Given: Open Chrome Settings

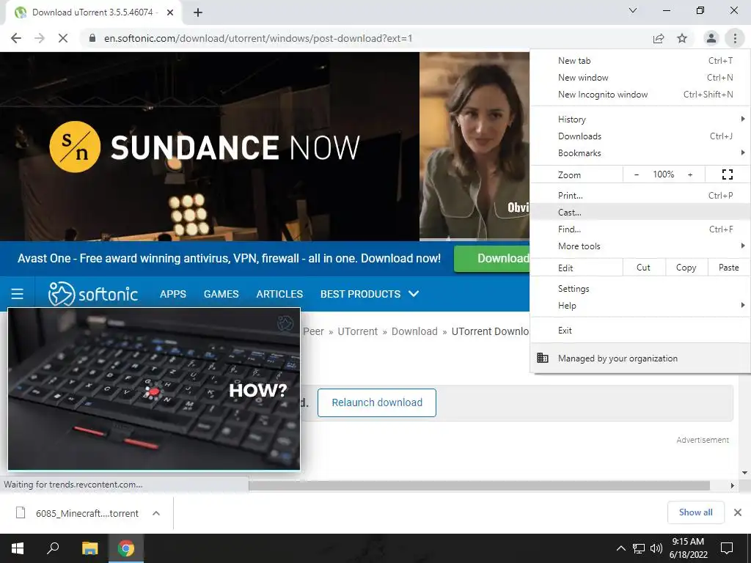Looking at the screenshot, I should (x=640, y=289).
